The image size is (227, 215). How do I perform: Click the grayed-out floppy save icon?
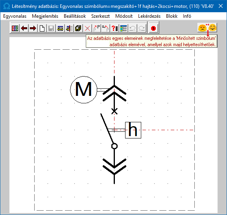(51, 28)
